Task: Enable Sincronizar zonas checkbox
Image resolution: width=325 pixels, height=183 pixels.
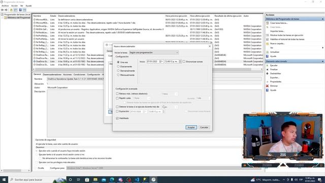Action: click(184, 62)
